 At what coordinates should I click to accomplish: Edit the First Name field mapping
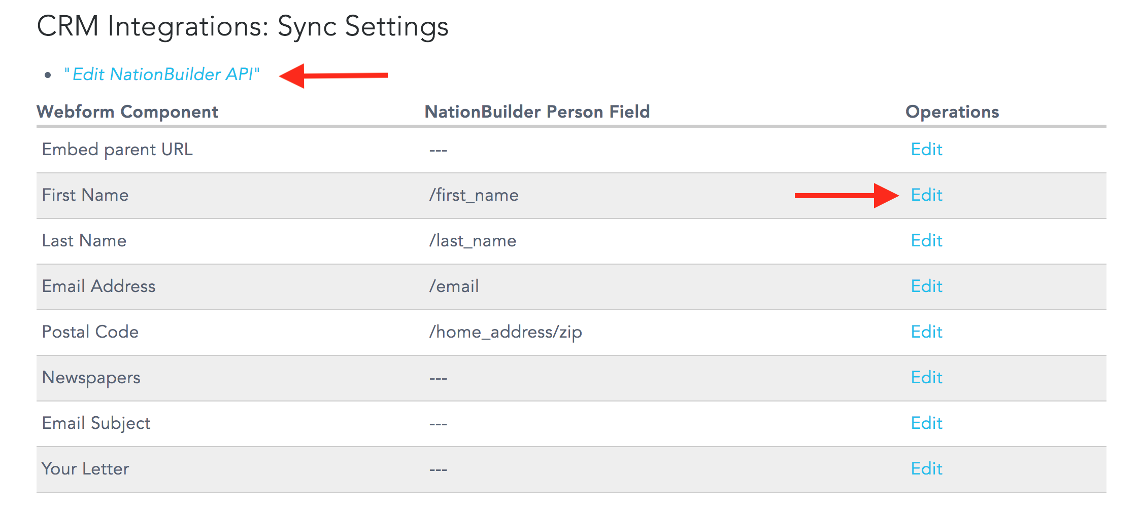click(926, 195)
